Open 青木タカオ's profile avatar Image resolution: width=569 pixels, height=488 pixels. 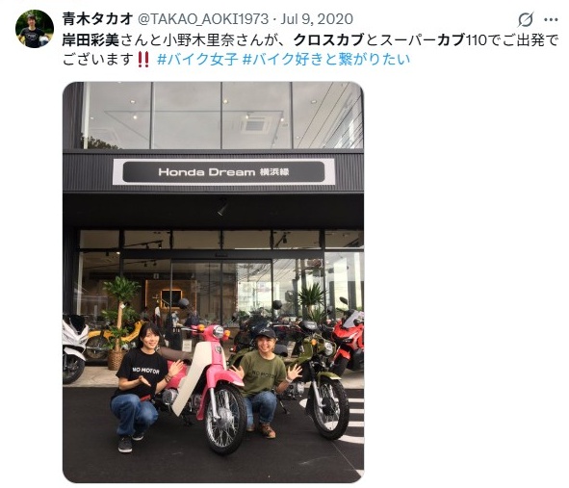35,29
